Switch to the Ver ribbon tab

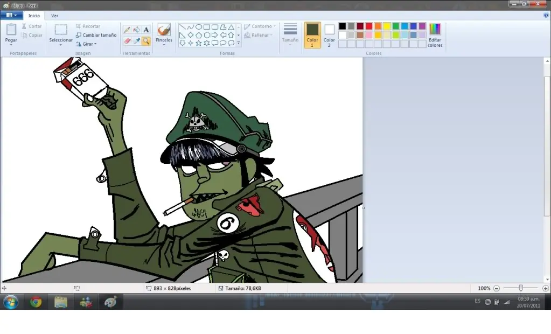click(54, 16)
